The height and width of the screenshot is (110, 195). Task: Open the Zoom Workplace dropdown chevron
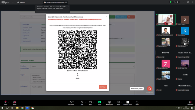pos(13,2)
